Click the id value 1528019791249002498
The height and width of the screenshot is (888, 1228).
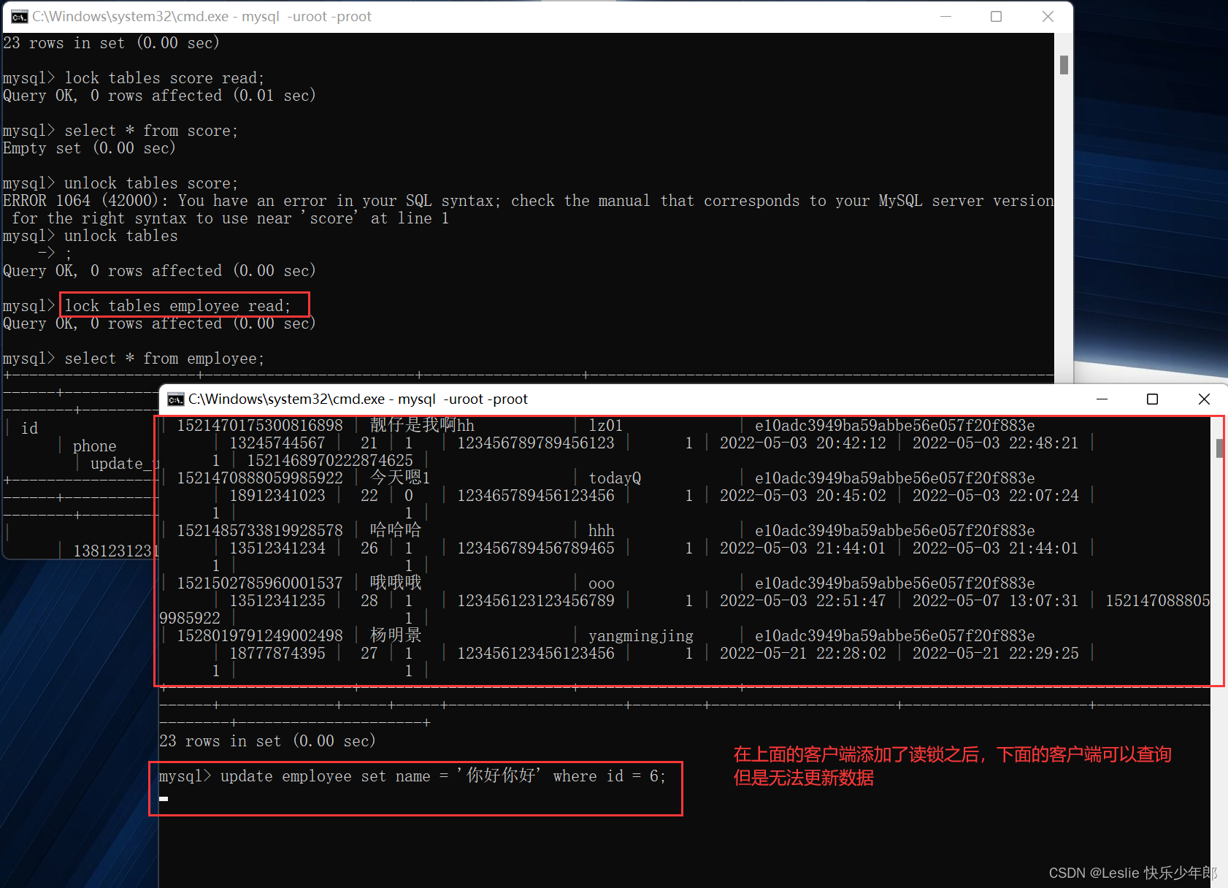pos(260,636)
